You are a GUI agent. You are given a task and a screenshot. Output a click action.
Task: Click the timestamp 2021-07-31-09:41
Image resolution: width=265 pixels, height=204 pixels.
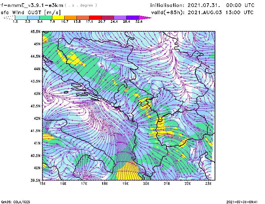(x=242, y=202)
